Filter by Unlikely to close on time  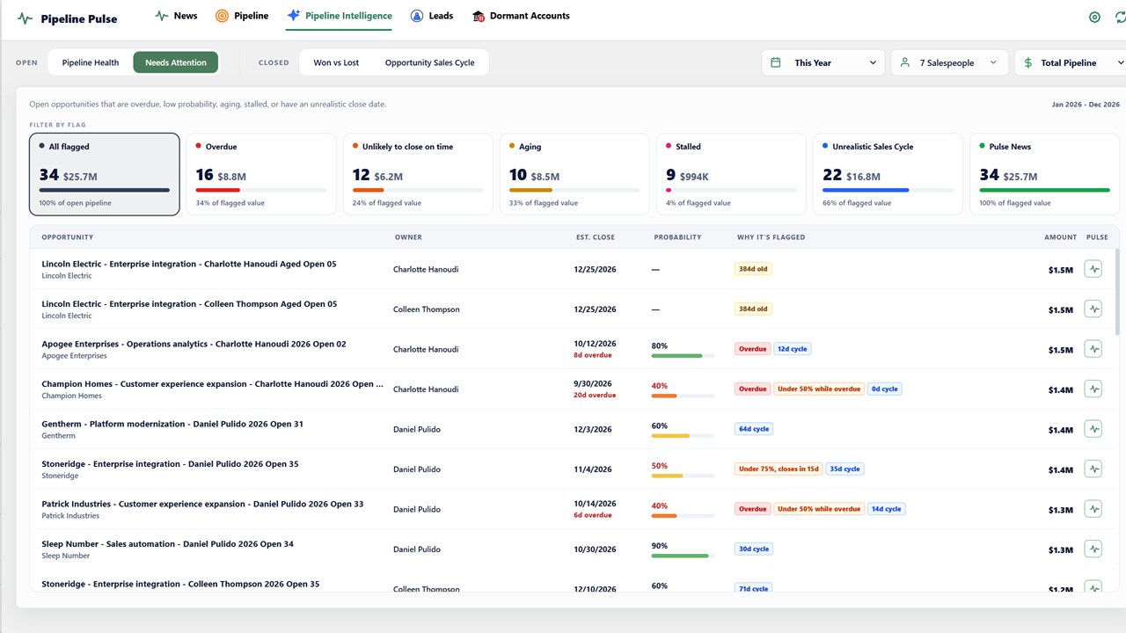pos(418,174)
